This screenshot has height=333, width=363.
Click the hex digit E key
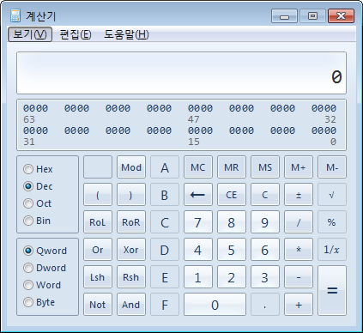pyautogui.click(x=165, y=277)
